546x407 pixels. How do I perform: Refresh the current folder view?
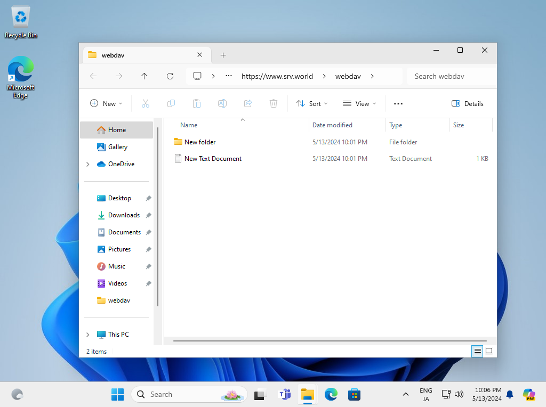[170, 76]
